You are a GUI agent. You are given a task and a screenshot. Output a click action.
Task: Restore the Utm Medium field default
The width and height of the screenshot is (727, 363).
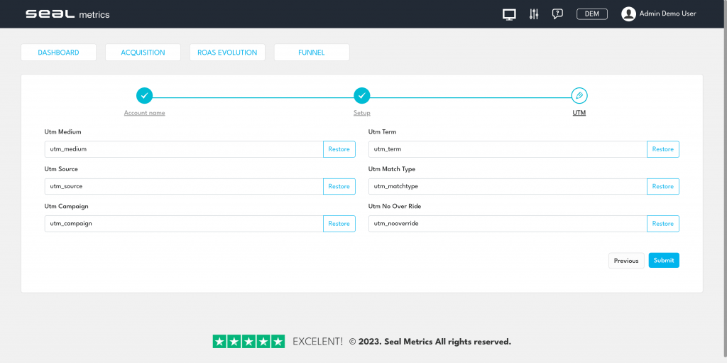point(339,149)
